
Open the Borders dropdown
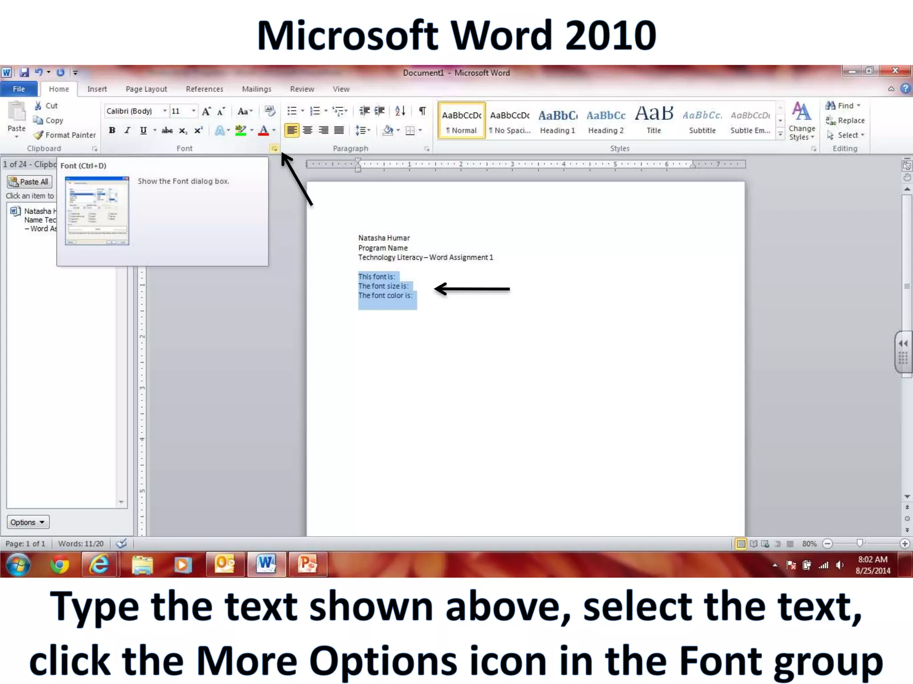[420, 130]
